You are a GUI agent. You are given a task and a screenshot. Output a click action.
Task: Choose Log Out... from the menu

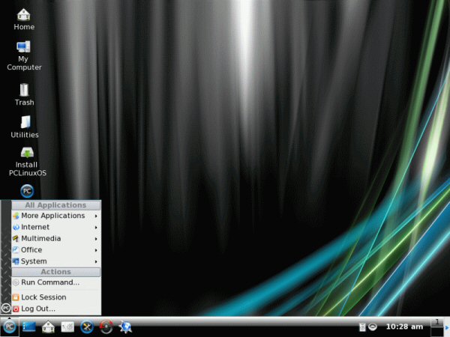click(37, 309)
